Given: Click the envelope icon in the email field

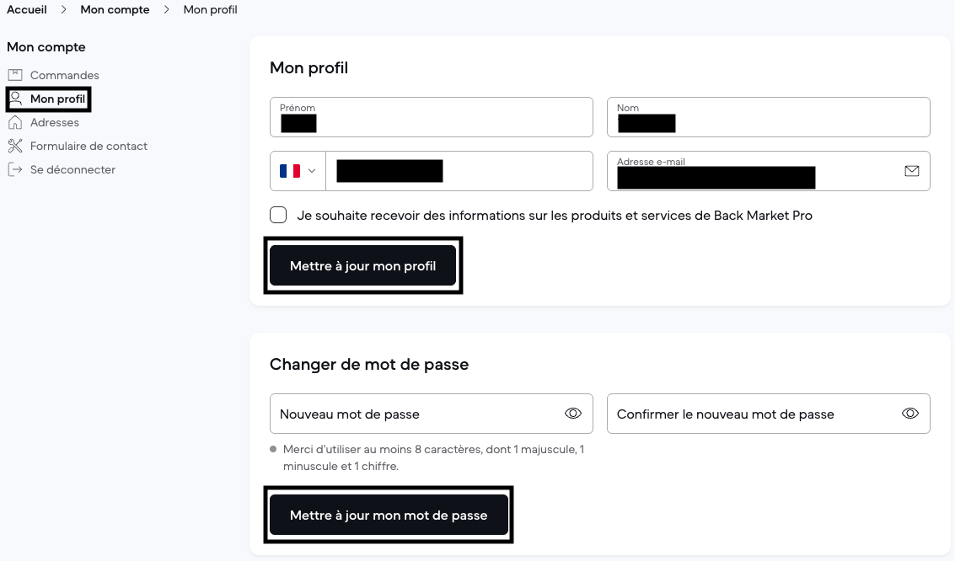Looking at the screenshot, I should (x=911, y=171).
